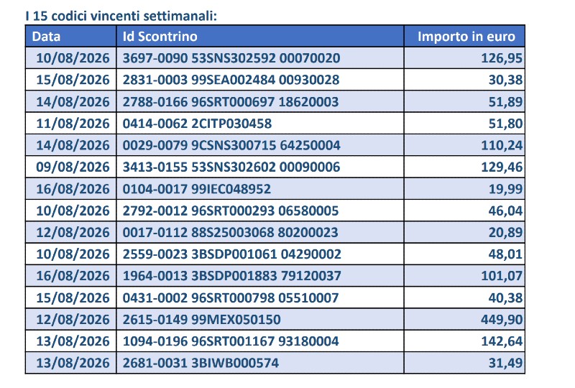575x388 pixels.
Task: Click the date 09/08/2026 cell
Action: [x=70, y=167]
